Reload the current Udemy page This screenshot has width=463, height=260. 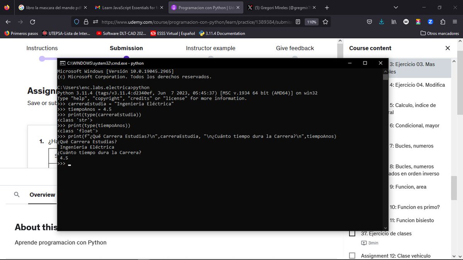coord(32,22)
